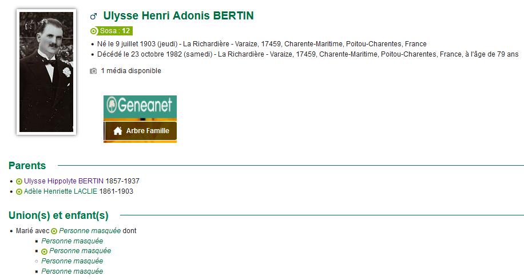Click the Geneanet tree logo
Screen dimensions: 524x280
coord(112,105)
